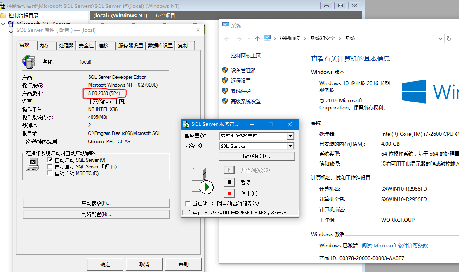Click 启动参数(P)... button
The height and width of the screenshot is (272, 462).
pyautogui.click(x=96, y=203)
